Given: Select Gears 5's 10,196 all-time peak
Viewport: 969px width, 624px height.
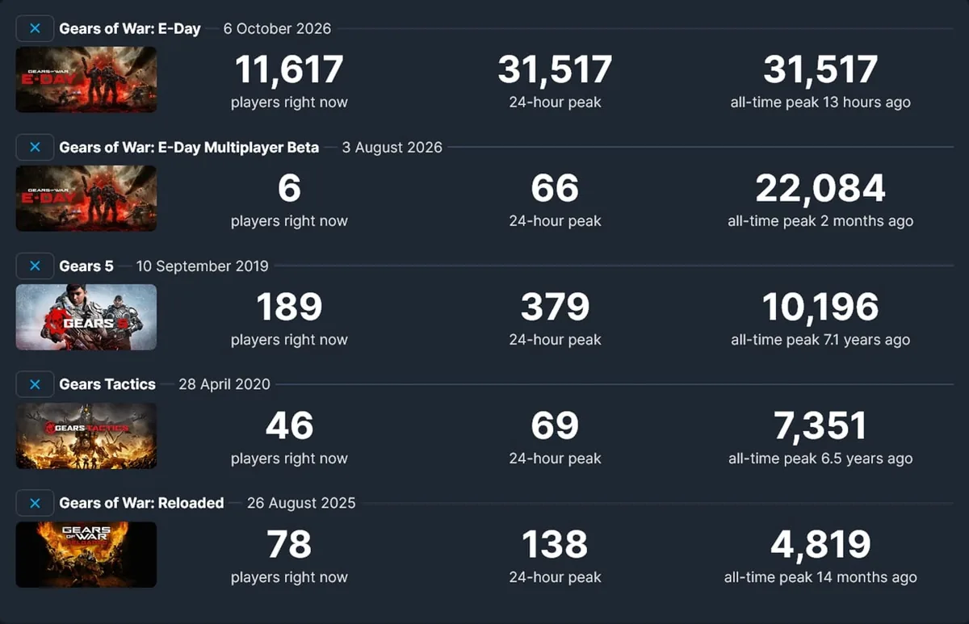Looking at the screenshot, I should tap(820, 308).
